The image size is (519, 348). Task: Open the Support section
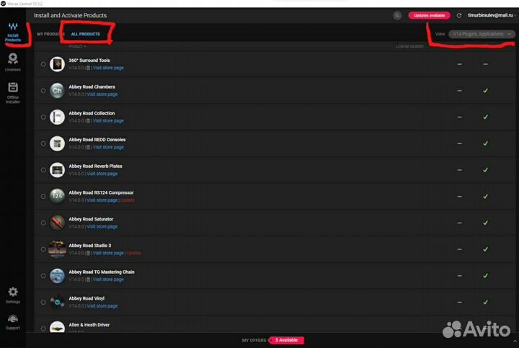(x=13, y=322)
